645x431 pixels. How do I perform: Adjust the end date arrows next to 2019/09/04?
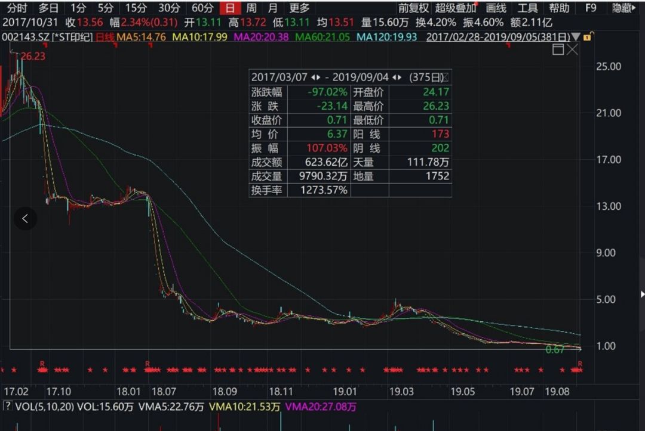point(397,77)
